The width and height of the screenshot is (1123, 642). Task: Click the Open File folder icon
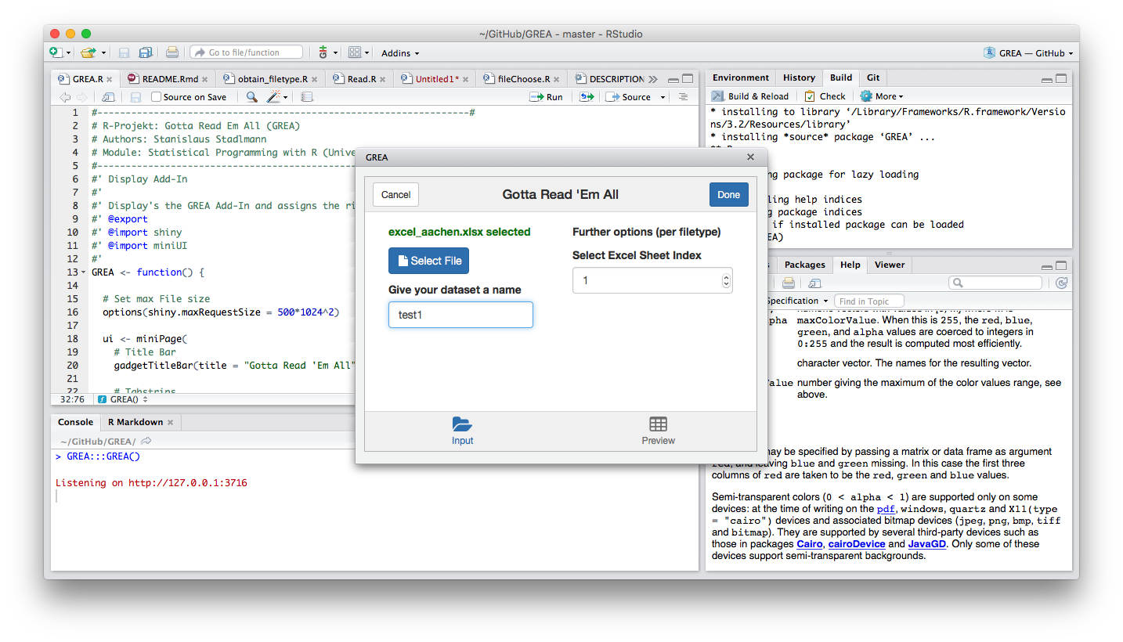87,52
